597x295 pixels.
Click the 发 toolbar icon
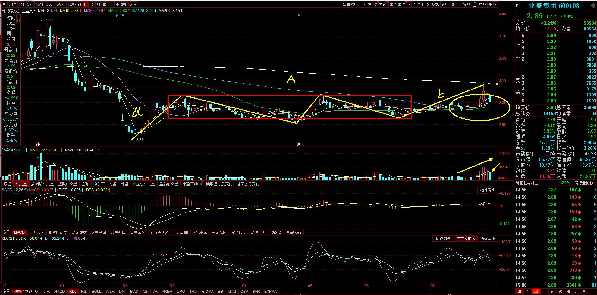pos(369,4)
